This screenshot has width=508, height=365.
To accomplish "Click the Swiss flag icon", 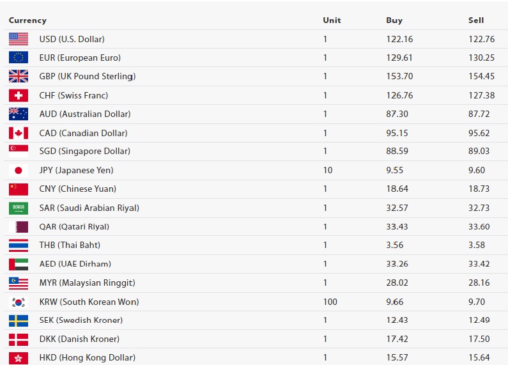I will 19,95.
